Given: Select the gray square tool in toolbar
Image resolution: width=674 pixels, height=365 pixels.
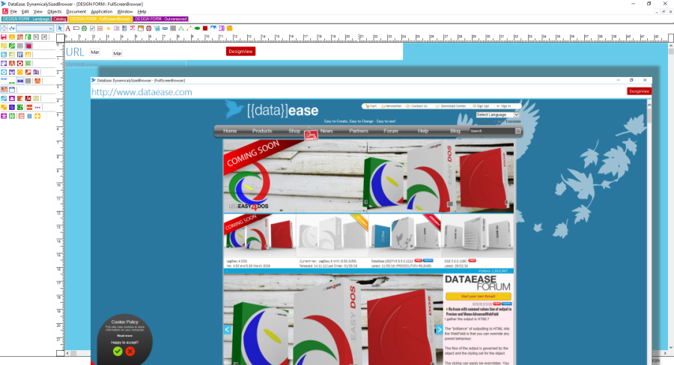Looking at the screenshot, I should (173, 28).
